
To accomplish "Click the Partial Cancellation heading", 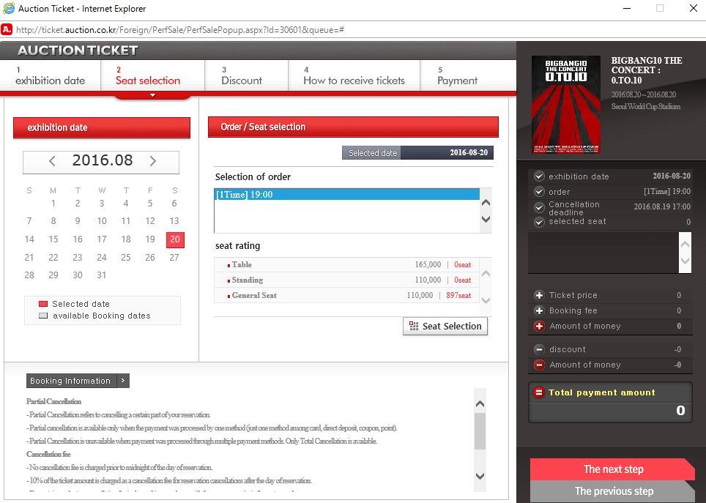I will [x=53, y=401].
